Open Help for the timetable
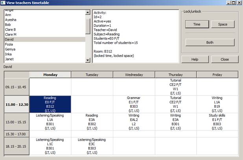The image size is (243, 160). (195, 59)
